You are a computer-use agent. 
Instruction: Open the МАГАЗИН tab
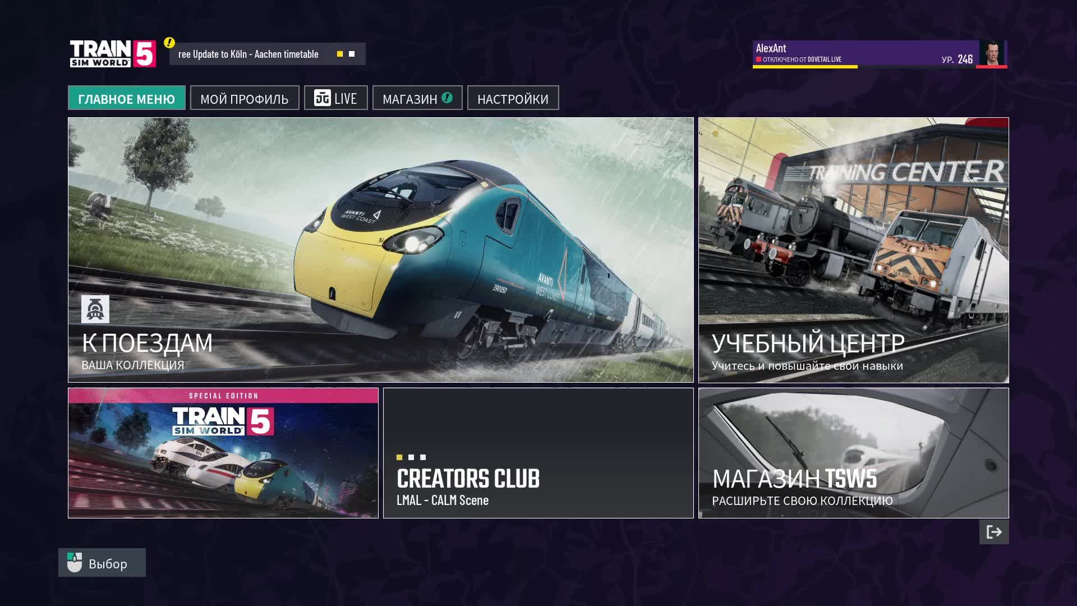tap(417, 98)
